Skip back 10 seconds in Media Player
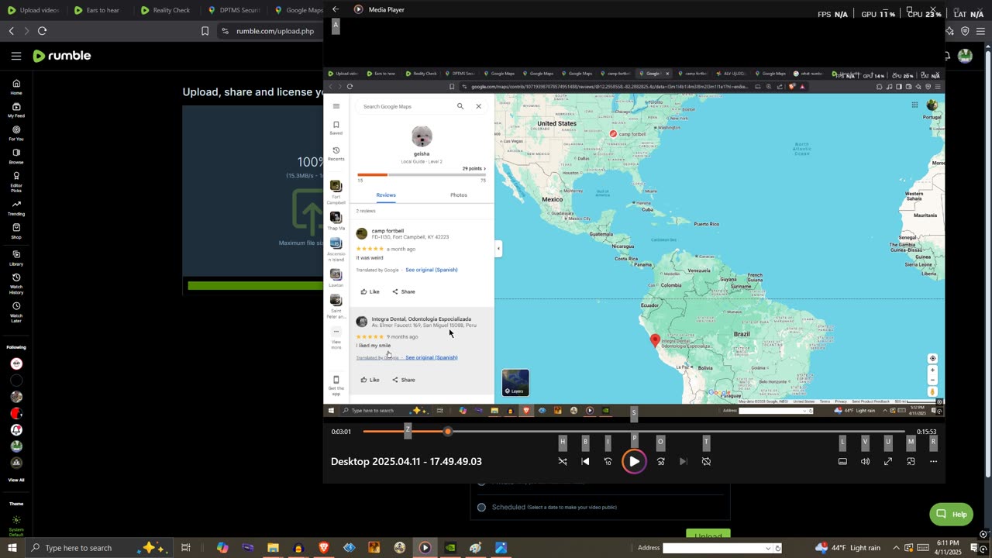 [608, 461]
